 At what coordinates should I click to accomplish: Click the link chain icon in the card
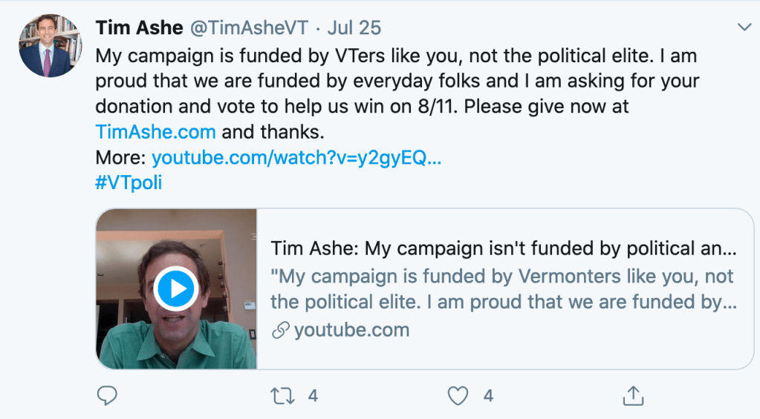point(280,330)
